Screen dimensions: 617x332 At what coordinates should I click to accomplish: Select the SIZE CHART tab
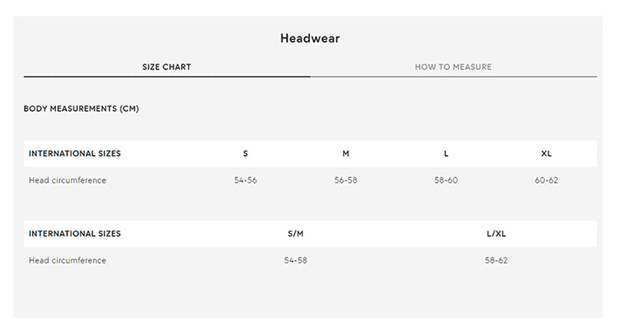167,67
